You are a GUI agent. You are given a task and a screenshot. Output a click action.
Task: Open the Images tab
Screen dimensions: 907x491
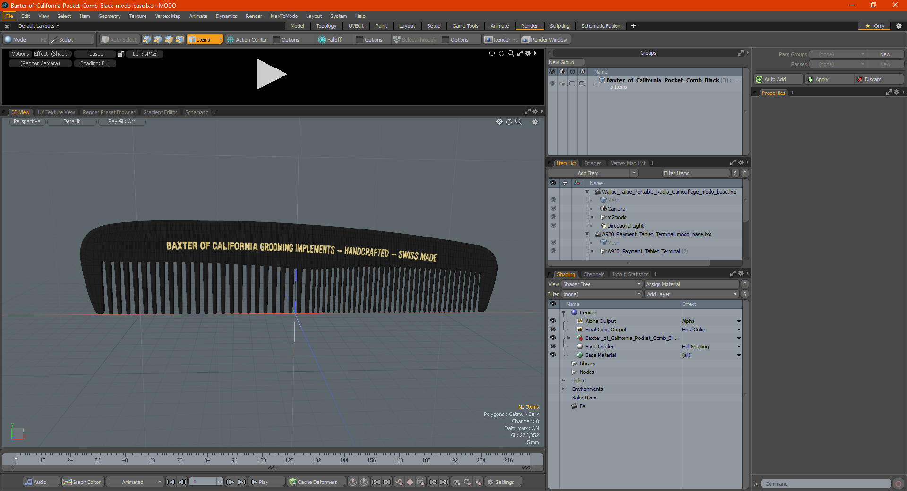[593, 163]
